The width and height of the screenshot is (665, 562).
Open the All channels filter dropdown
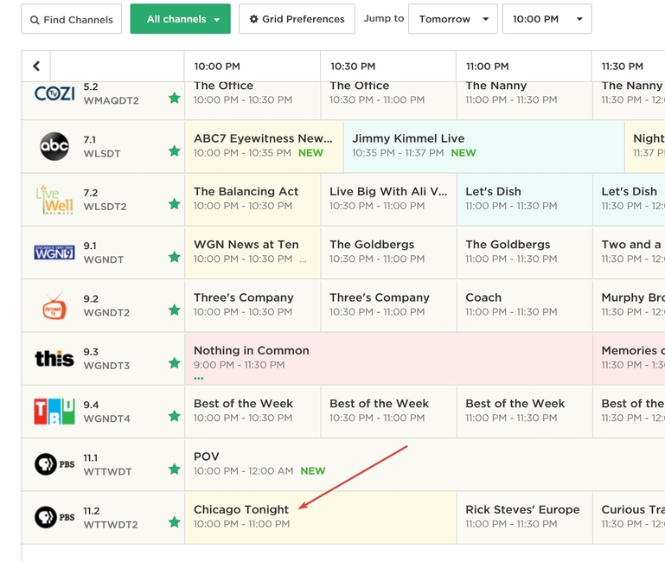[180, 19]
